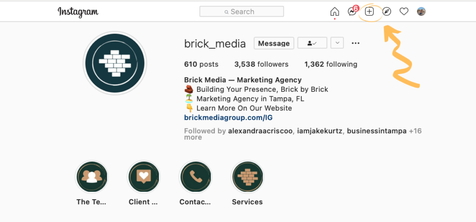The image size is (476, 222).
Task: Open the Explore compass icon
Action: pos(386,12)
